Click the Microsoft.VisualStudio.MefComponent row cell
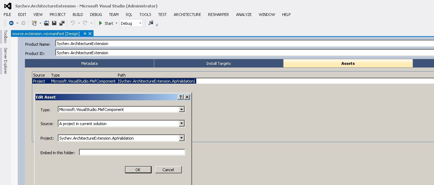The height and width of the screenshot is (185, 434). point(83,81)
